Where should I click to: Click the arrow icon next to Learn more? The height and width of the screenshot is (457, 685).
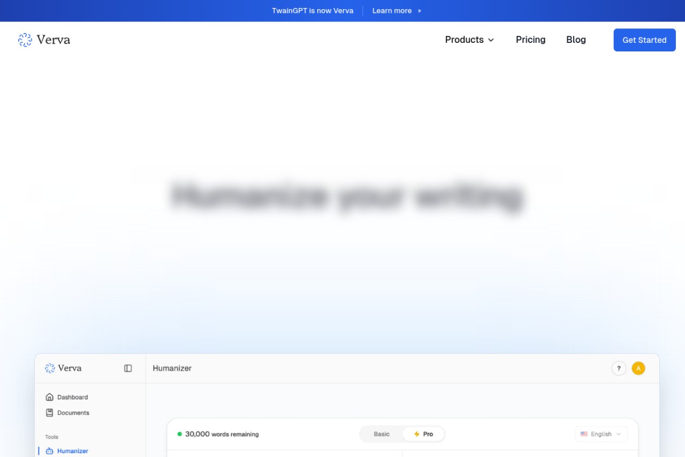420,11
